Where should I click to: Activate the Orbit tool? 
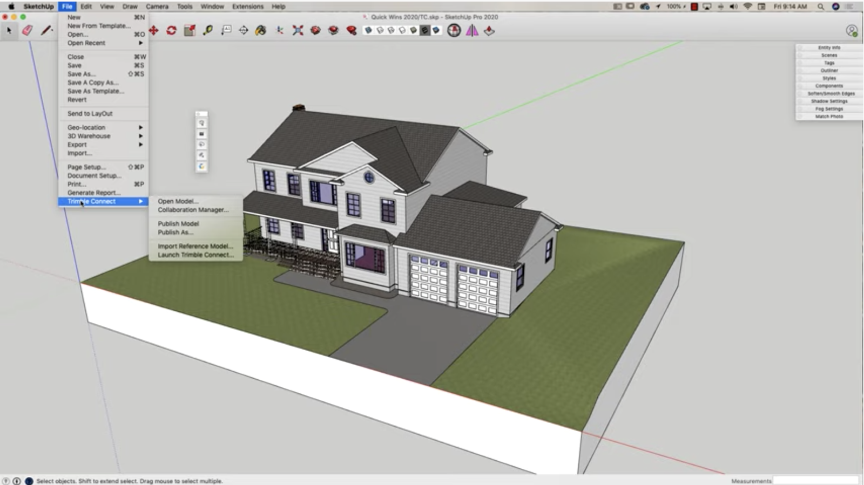pos(244,31)
